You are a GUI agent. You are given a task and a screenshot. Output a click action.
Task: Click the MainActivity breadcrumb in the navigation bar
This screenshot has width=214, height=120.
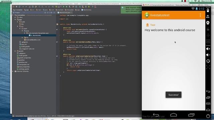tap(86, 10)
